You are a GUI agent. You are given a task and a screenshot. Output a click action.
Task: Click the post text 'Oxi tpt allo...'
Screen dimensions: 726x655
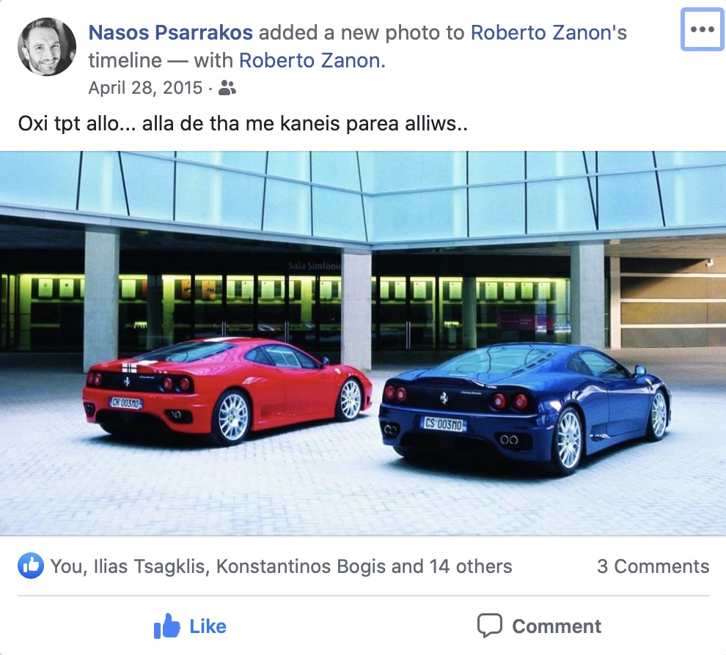(x=243, y=124)
